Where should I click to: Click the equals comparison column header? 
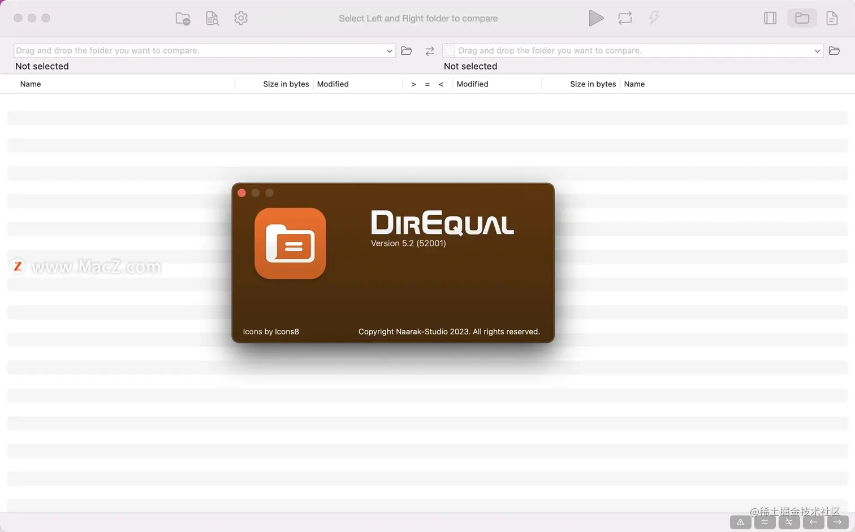coord(427,84)
